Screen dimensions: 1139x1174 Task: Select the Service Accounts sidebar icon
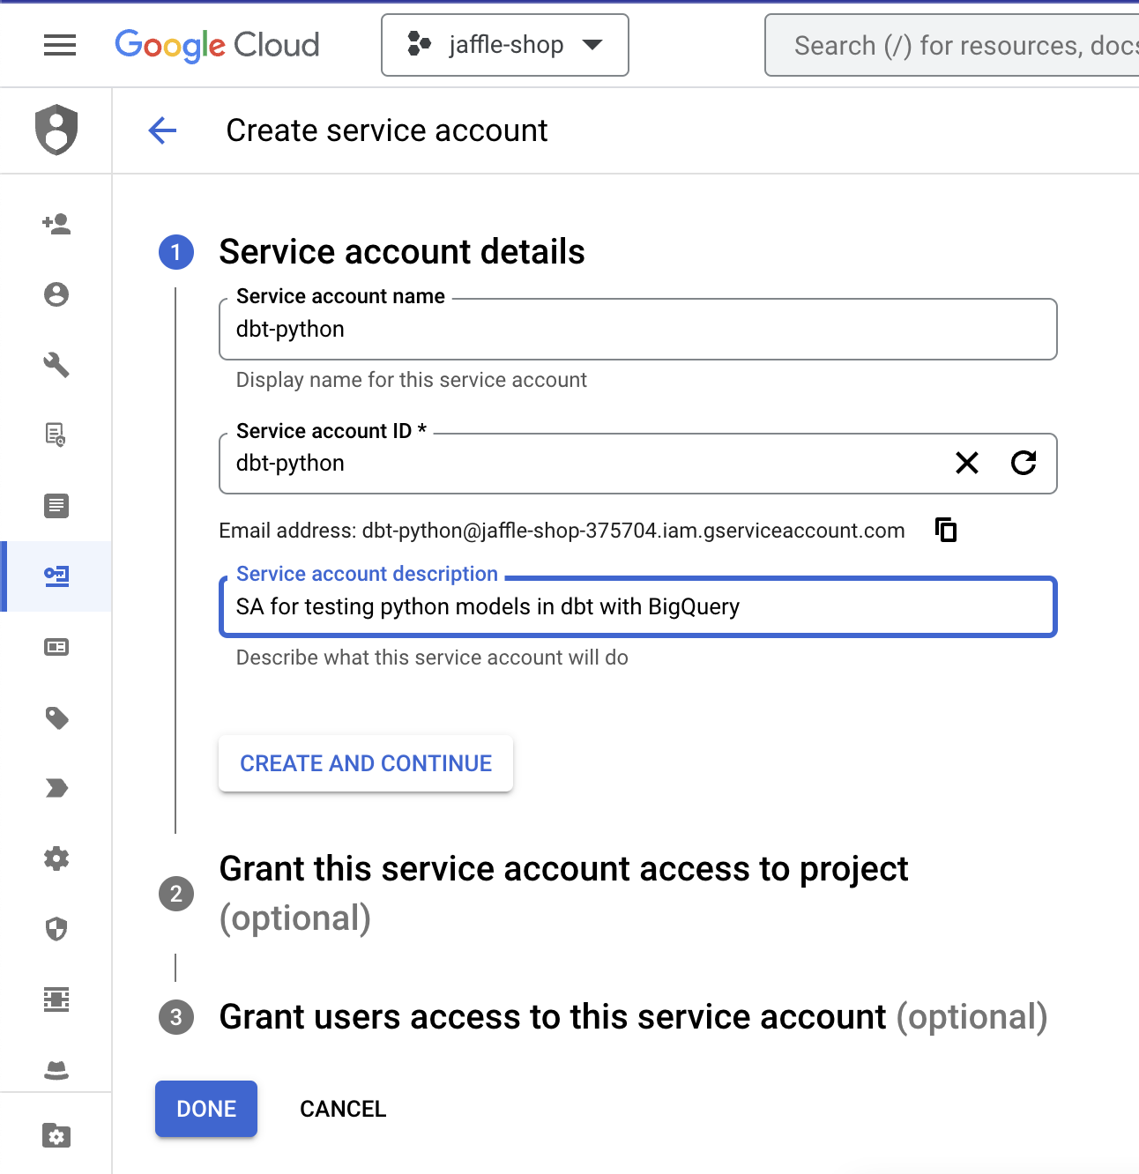56,576
